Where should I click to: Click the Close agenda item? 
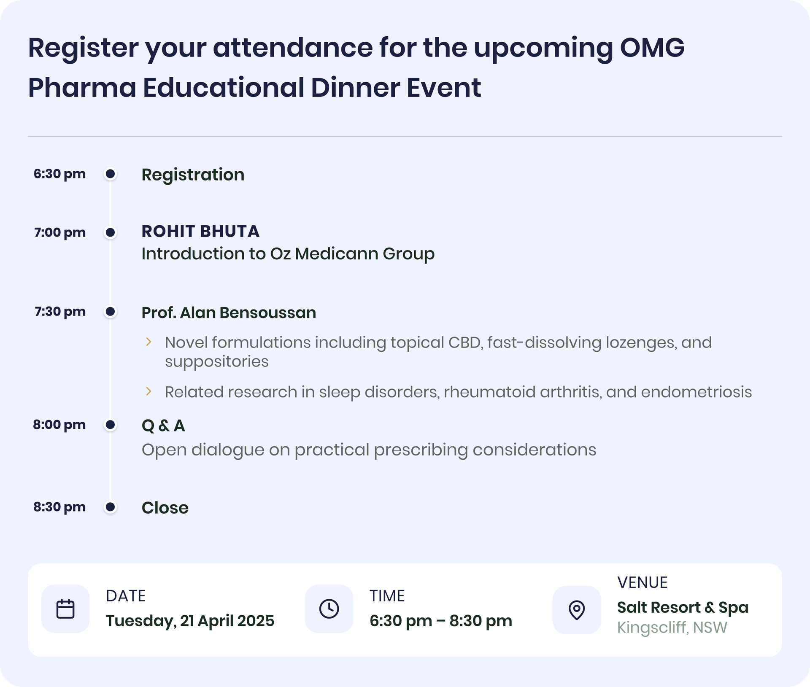(165, 508)
